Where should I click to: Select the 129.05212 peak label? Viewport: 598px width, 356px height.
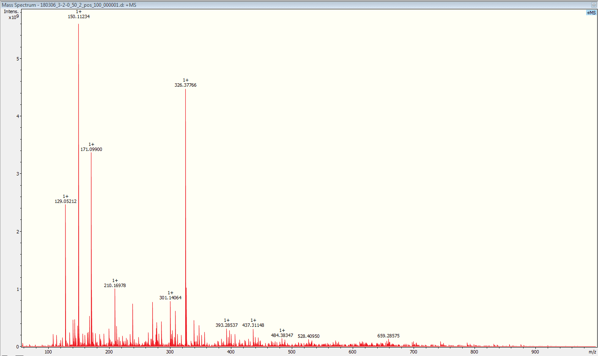66,201
